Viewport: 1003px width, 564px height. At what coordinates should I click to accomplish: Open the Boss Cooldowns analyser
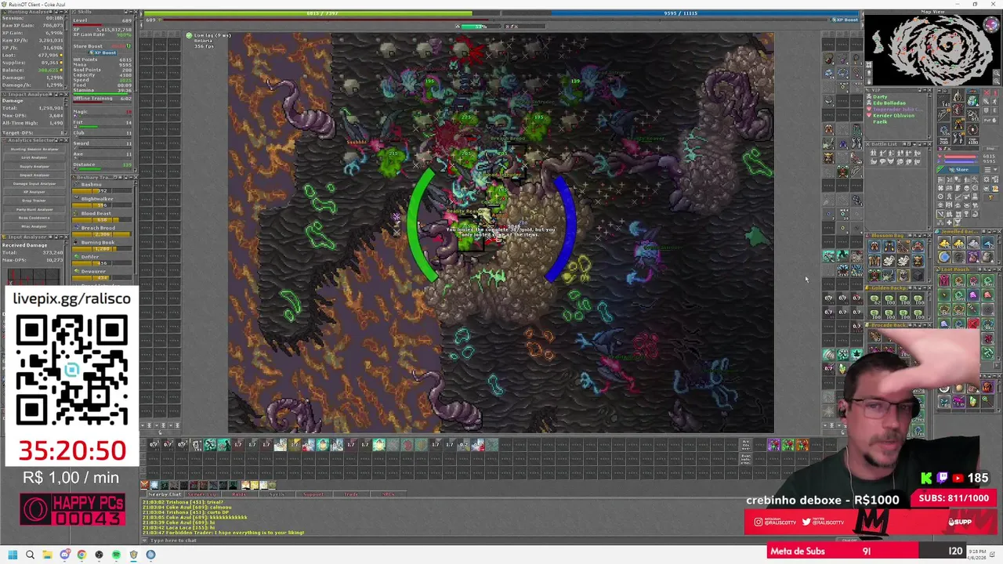(35, 218)
